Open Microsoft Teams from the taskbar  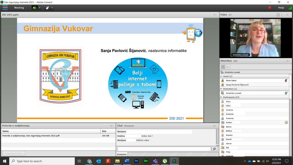coord(155,161)
